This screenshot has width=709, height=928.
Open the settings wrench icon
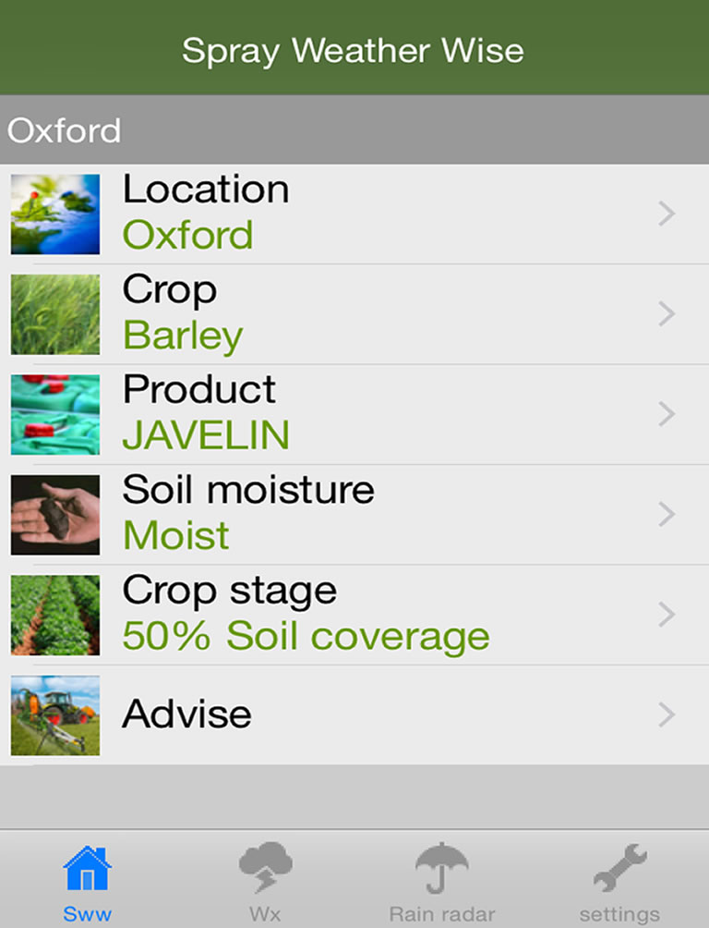(619, 870)
